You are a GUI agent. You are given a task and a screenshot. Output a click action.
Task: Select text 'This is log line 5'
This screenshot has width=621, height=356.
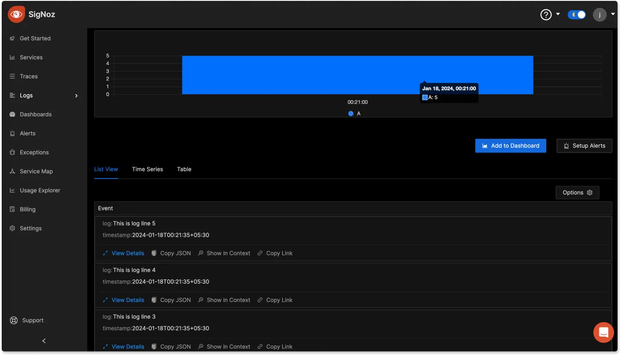coord(134,223)
